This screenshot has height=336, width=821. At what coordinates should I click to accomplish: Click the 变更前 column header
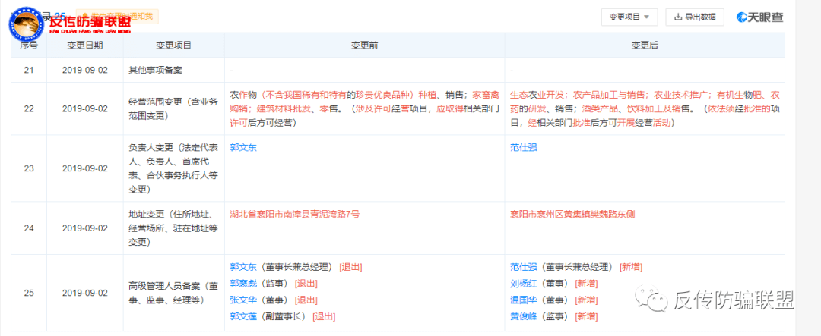pyautogui.click(x=364, y=46)
